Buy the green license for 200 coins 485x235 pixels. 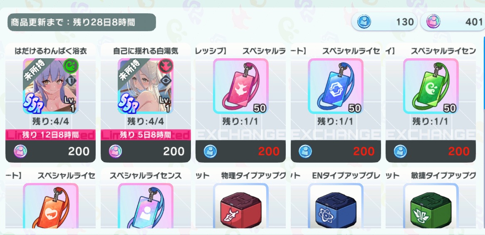click(x=431, y=151)
